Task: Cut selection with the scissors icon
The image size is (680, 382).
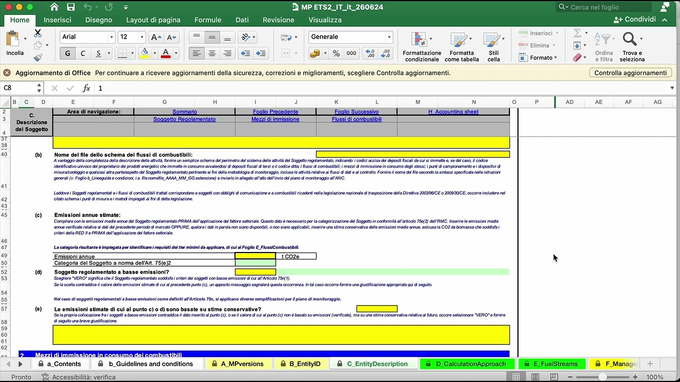Action: coord(38,33)
